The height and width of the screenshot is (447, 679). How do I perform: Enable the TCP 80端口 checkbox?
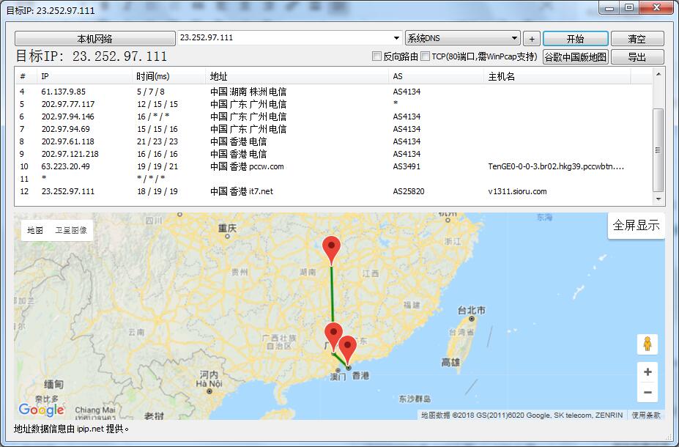[x=425, y=56]
